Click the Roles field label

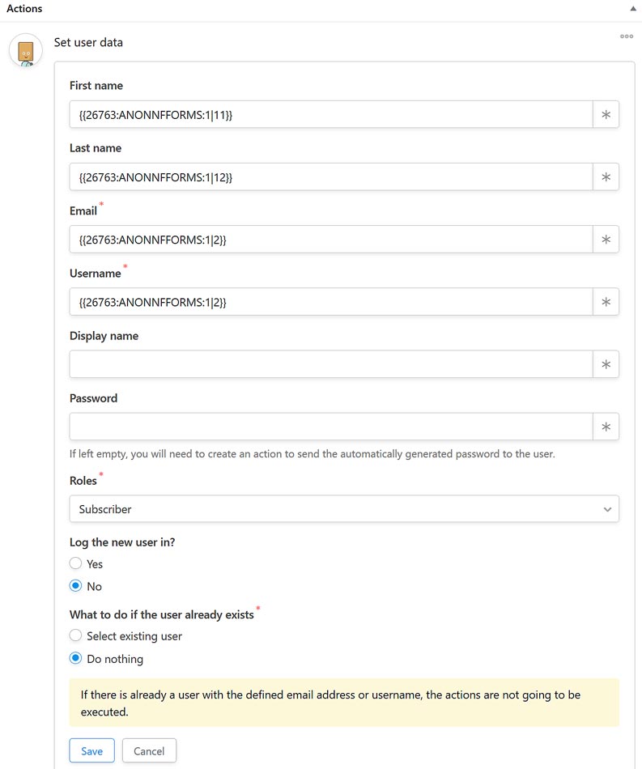pyautogui.click(x=83, y=481)
